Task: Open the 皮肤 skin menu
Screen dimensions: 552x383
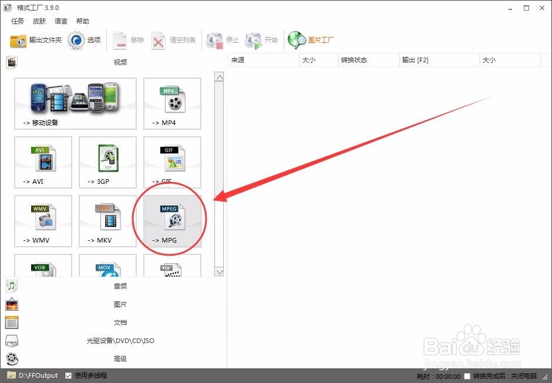Action: pyautogui.click(x=39, y=21)
